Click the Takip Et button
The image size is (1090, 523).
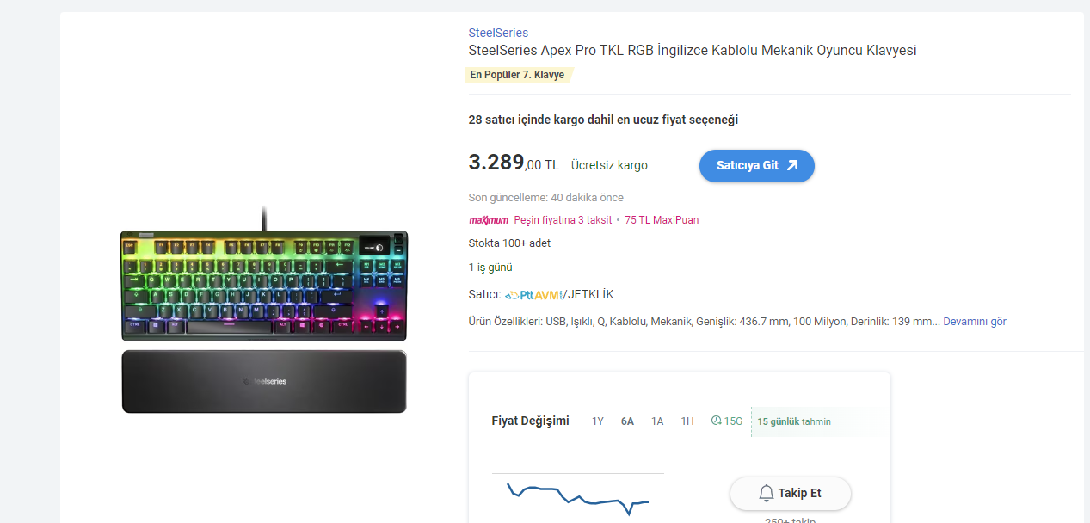point(791,494)
